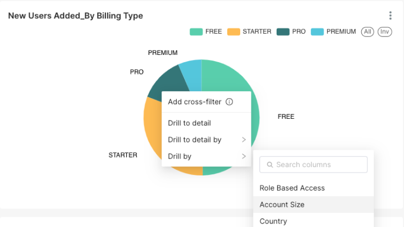This screenshot has width=404, height=227.
Task: Pick Role Based Access column option
Action: [292, 188]
